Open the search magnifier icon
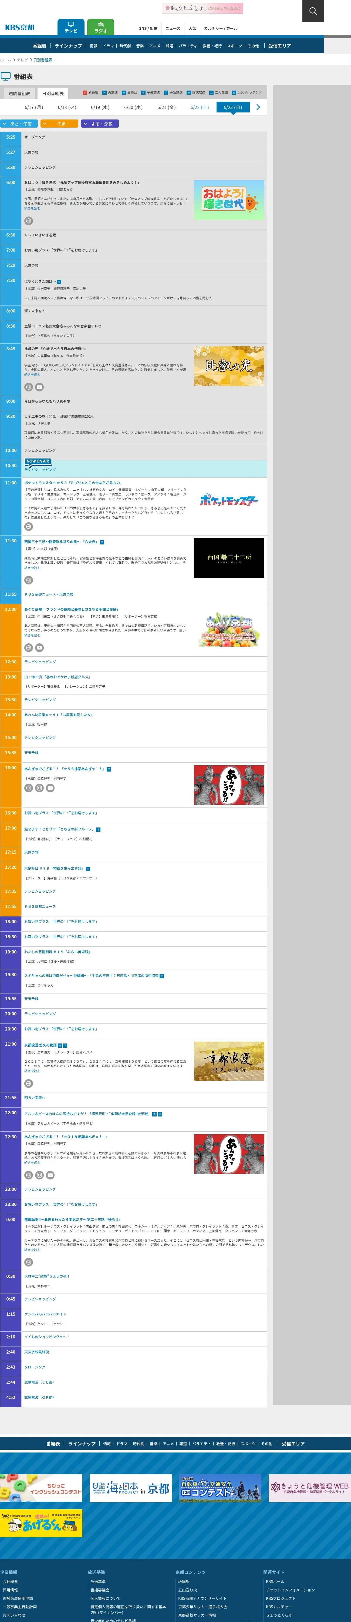Viewport: 351px width, 1622px height. [x=313, y=11]
